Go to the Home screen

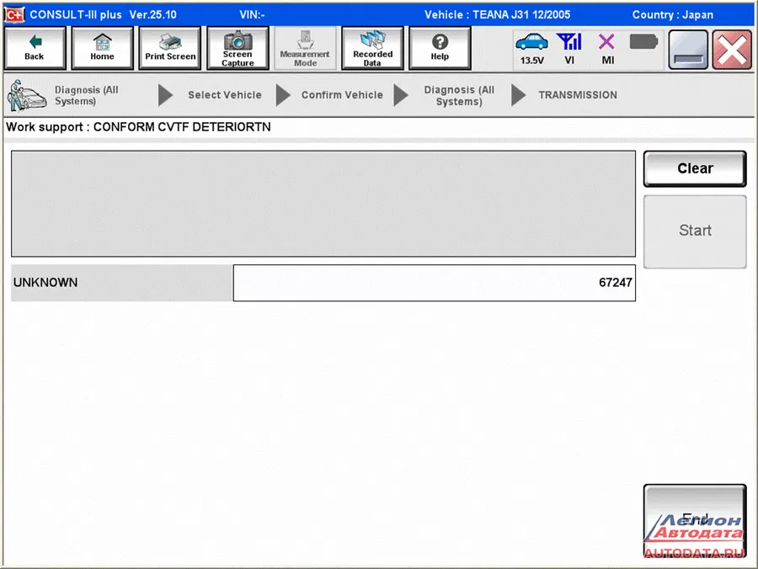(102, 48)
